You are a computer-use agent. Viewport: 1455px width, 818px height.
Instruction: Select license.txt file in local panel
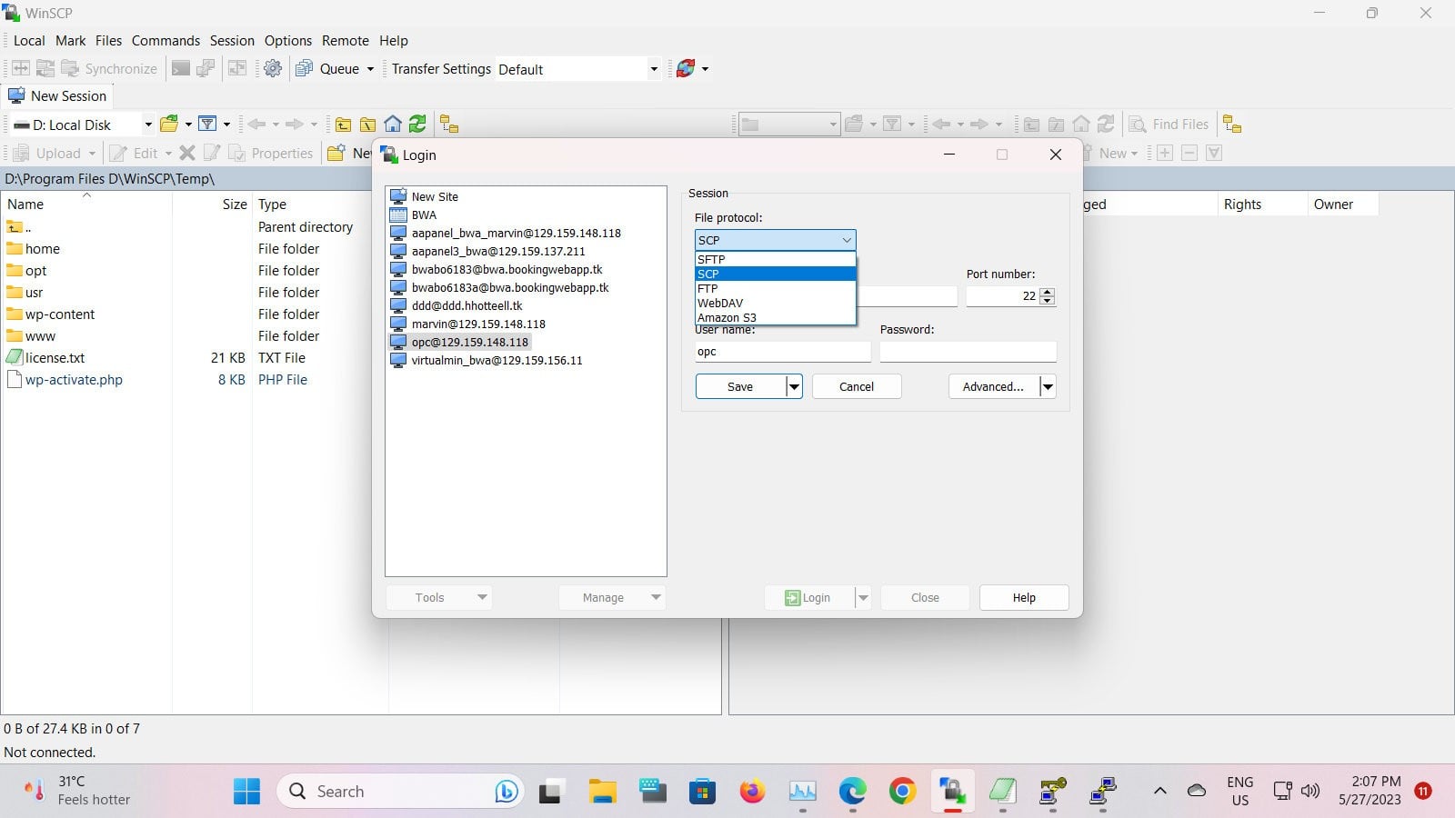coord(55,358)
